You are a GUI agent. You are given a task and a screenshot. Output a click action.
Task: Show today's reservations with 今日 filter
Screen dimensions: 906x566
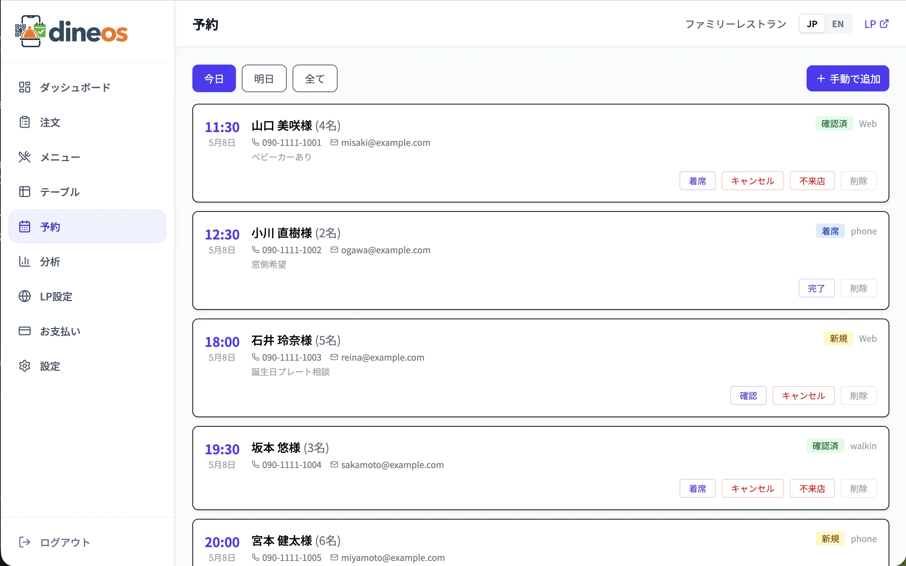pyautogui.click(x=214, y=79)
